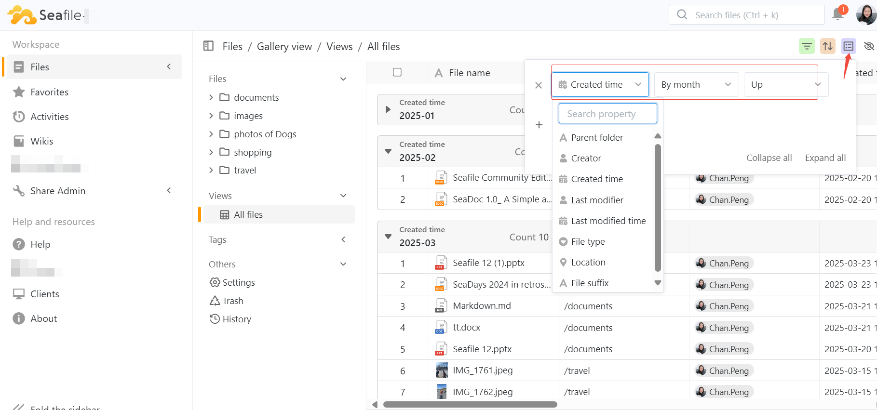Click the hide properties eye icon
This screenshot has height=410, width=877.
coord(869,46)
